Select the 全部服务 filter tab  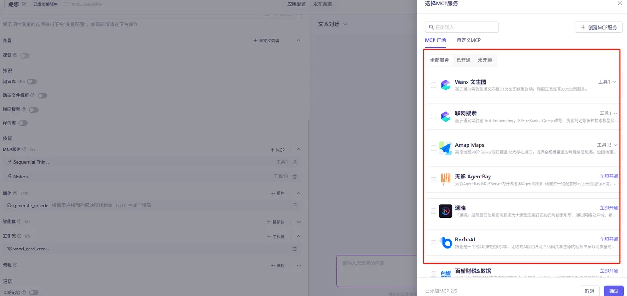coord(439,60)
